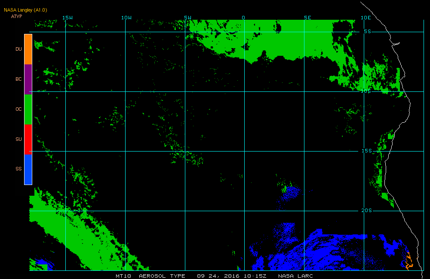Click the DU legend label
This screenshot has width=430, height=279.
pyautogui.click(x=18, y=49)
